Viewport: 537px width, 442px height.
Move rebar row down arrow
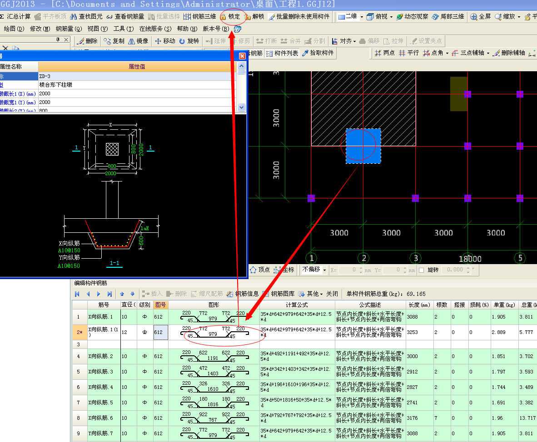(x=133, y=294)
